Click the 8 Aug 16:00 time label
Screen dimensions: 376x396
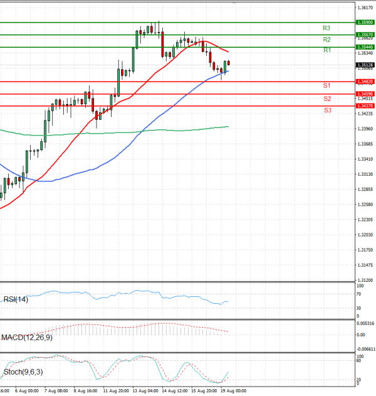tap(85, 391)
